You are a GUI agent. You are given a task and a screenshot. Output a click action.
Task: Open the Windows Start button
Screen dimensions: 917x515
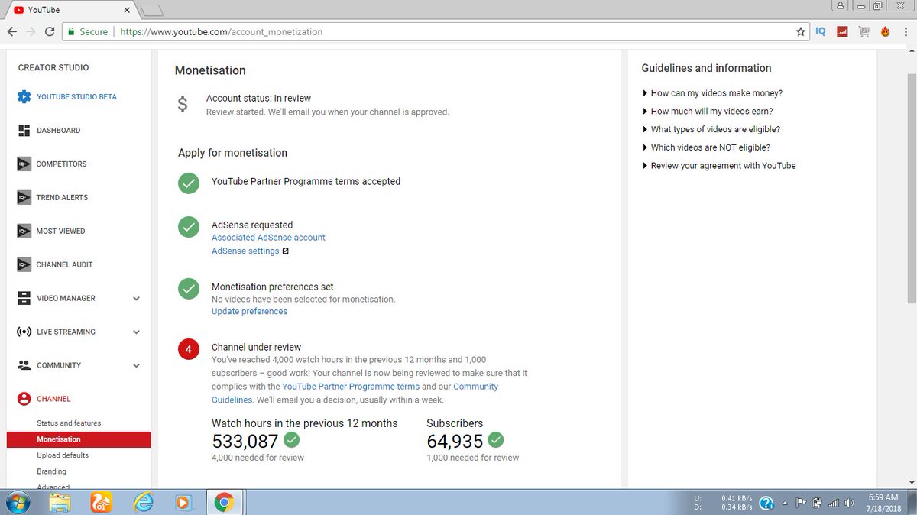[17, 503]
